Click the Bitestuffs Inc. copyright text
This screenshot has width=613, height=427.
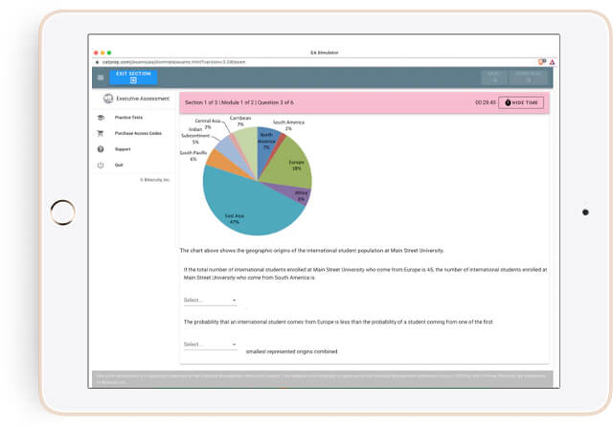pyautogui.click(x=155, y=180)
